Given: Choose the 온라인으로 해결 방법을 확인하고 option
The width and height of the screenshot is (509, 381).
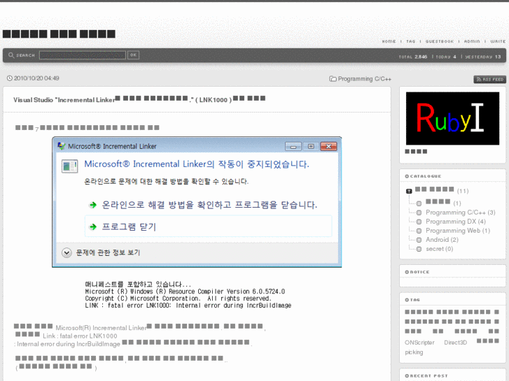Looking at the screenshot, I should coord(209,205).
